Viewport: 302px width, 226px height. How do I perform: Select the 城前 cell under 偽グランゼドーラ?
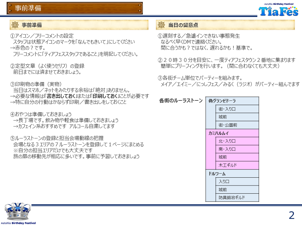point(237,117)
